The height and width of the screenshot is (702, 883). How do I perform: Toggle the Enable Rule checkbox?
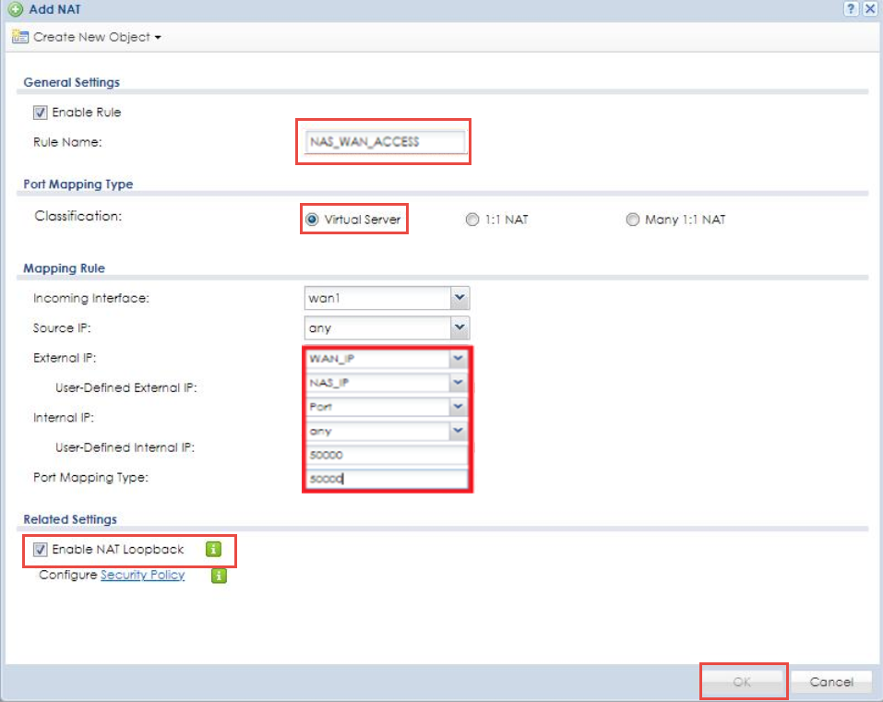40,113
